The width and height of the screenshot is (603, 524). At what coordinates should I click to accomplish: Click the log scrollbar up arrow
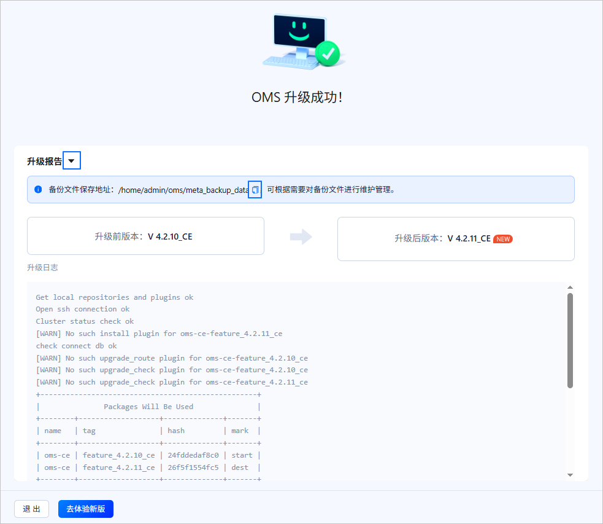click(x=570, y=287)
